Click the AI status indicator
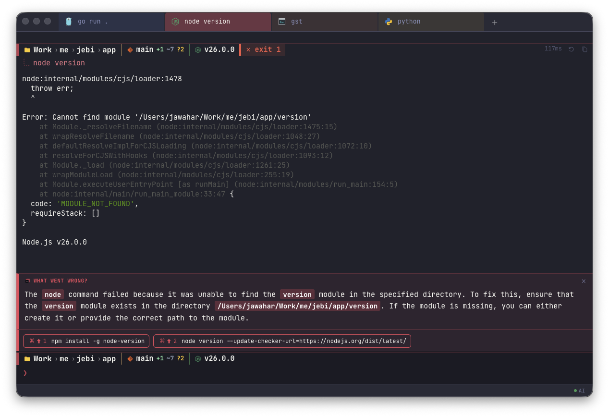Image resolution: width=609 pixels, height=417 pixels. [x=579, y=391]
